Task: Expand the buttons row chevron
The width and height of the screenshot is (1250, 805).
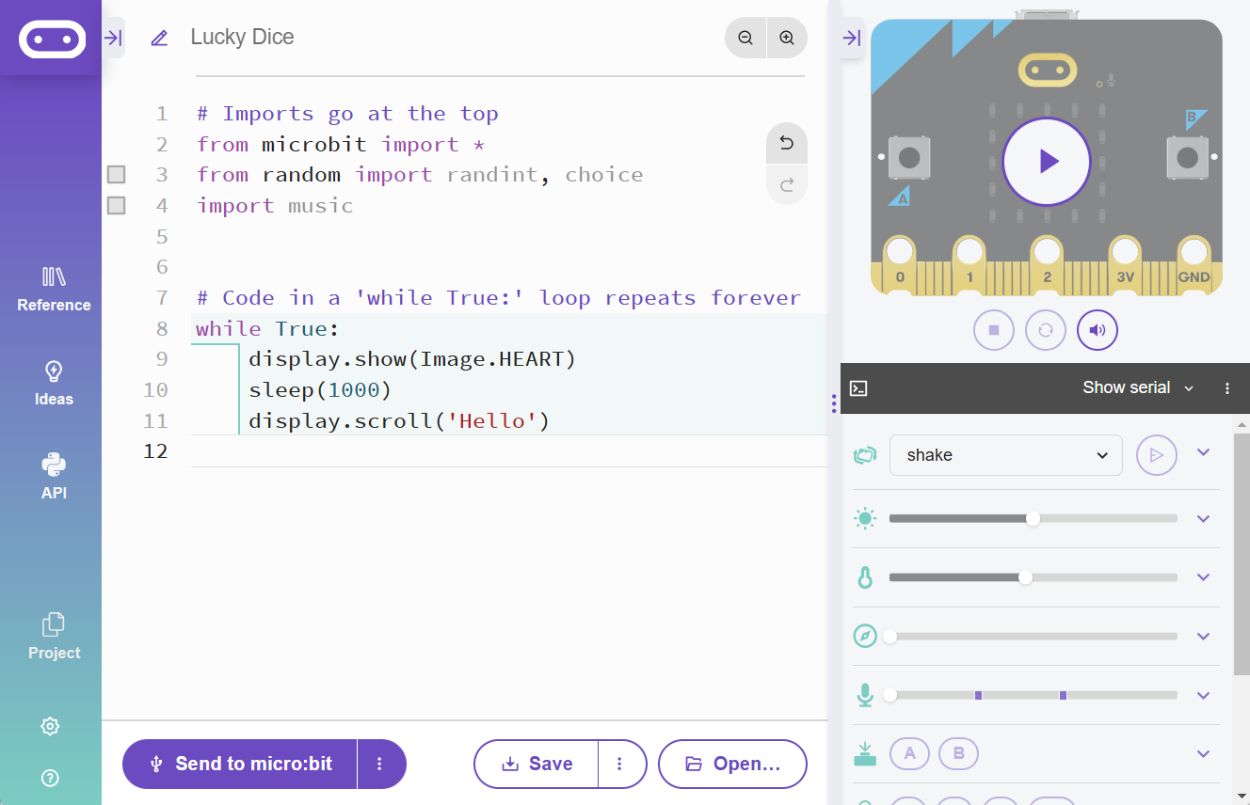Action: pyautogui.click(x=1203, y=753)
